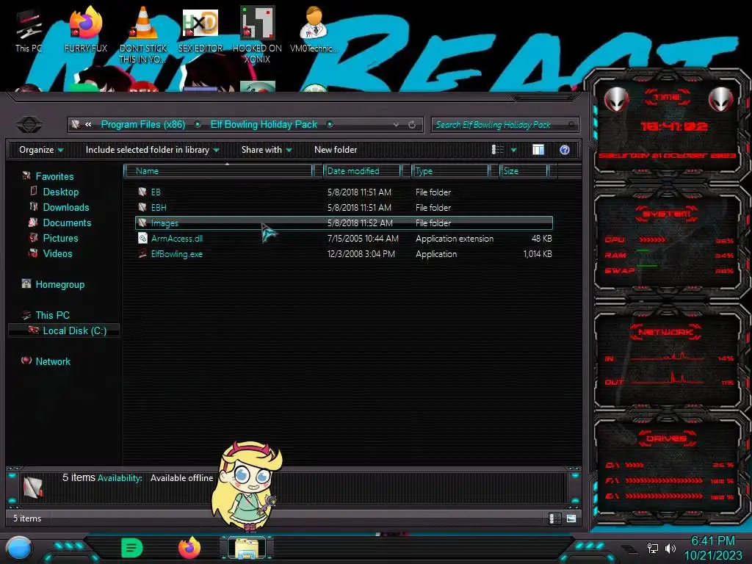
Task: Refresh the folder via address bar icon
Action: pyautogui.click(x=412, y=125)
